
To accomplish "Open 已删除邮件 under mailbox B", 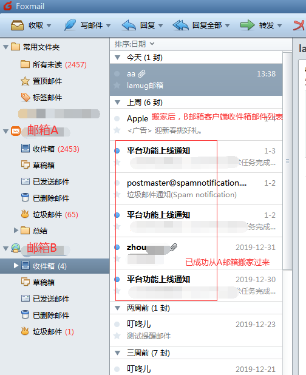I will 45,315.
